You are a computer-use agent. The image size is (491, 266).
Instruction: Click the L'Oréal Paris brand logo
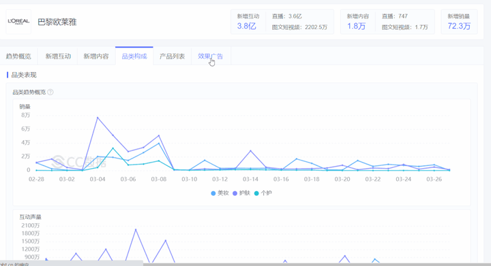(18, 22)
